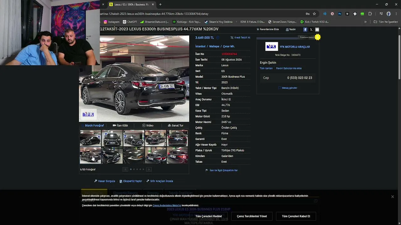Open the Steam'e Hoş Geldiniz bookmark
Image resolution: width=401 pixels, height=225 pixels.
point(218,22)
